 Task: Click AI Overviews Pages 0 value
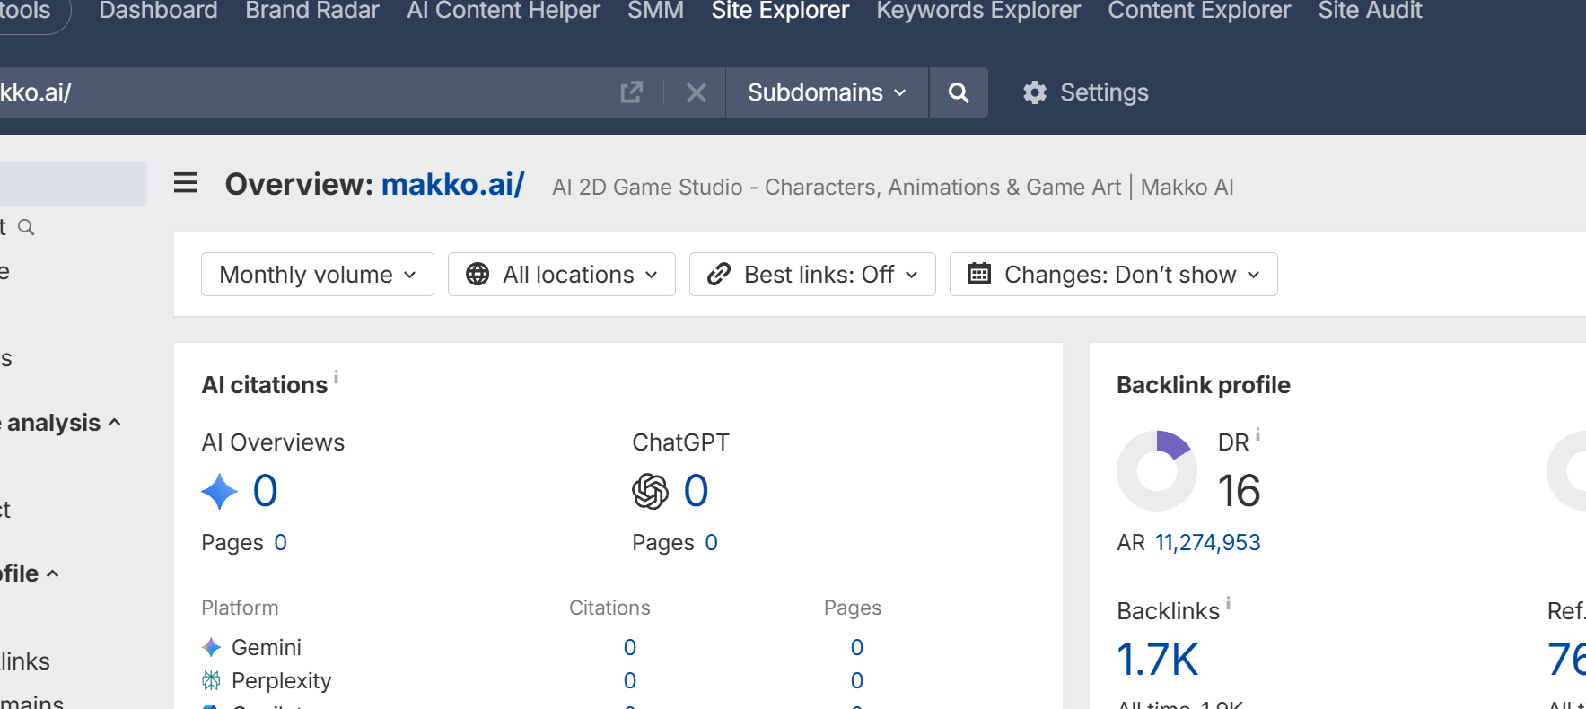click(x=280, y=542)
